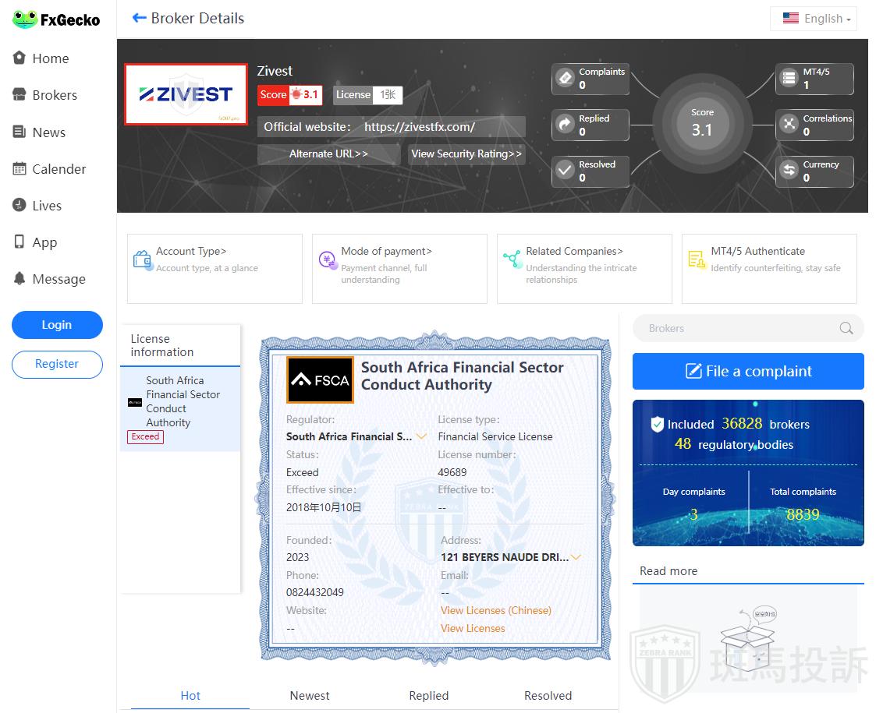Click the MT4/5 server icon
The image size is (883, 713).
pos(789,78)
